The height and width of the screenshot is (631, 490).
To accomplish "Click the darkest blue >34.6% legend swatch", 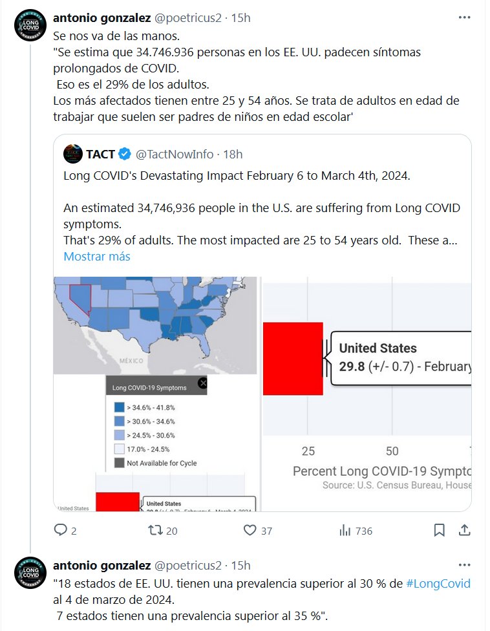I will click(x=119, y=407).
